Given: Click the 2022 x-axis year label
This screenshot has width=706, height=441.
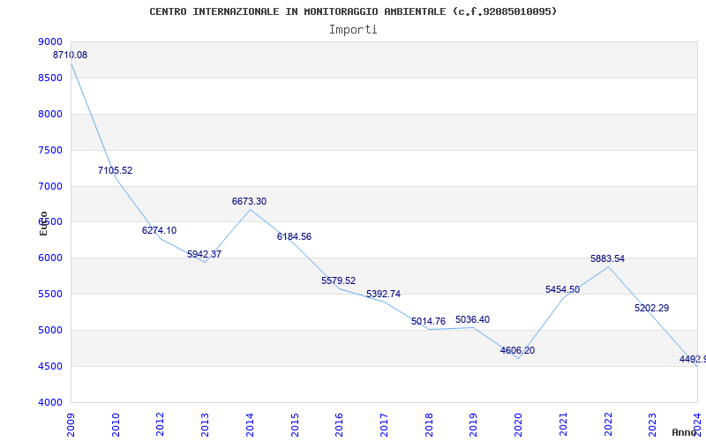Looking at the screenshot, I should (608, 425).
